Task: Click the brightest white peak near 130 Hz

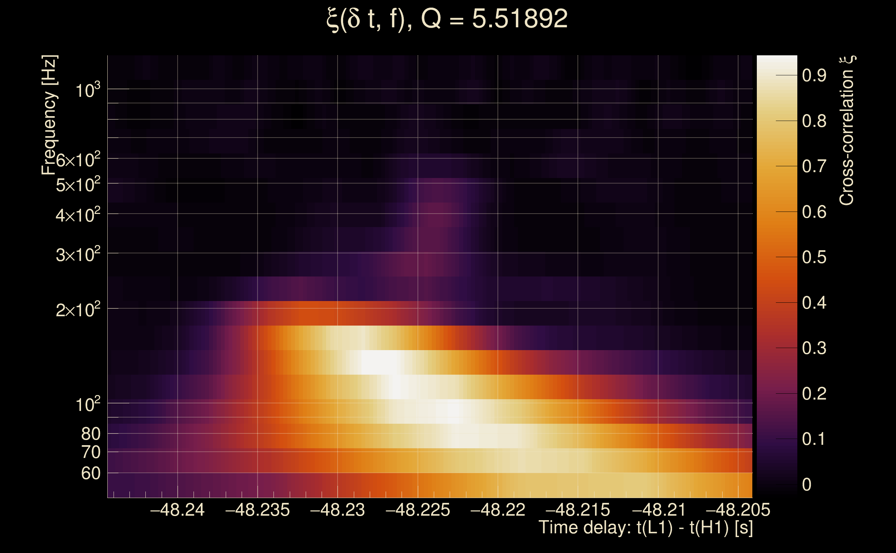Action: (x=379, y=362)
